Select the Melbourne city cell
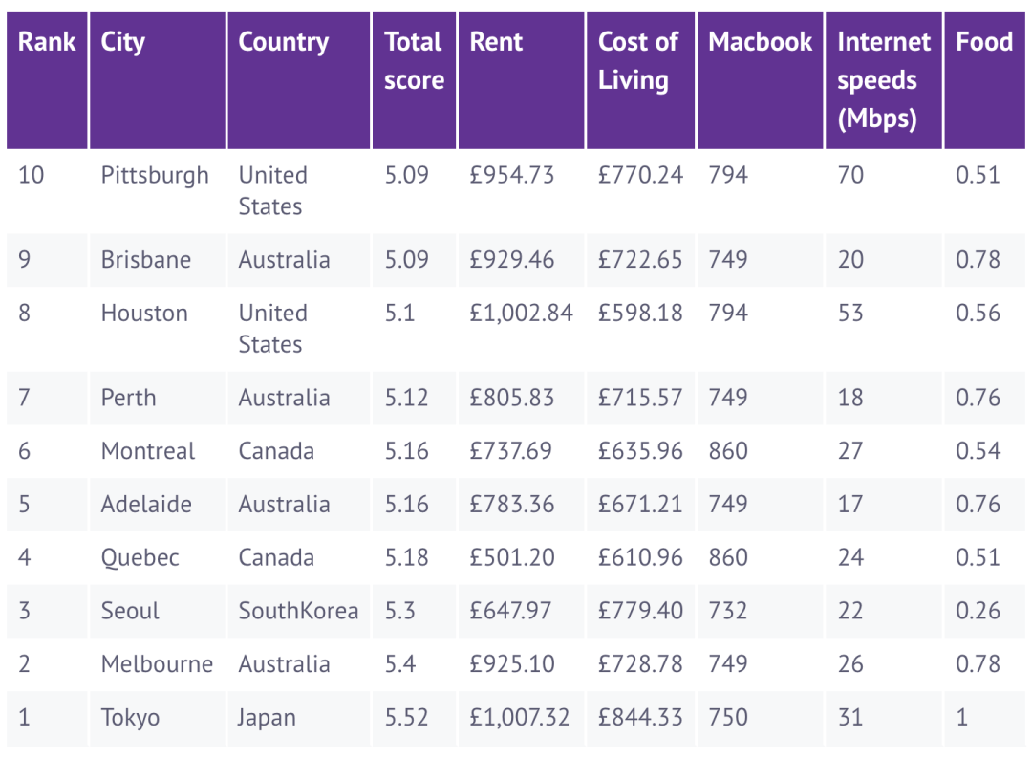This screenshot has height=780, width=1032. [x=157, y=664]
